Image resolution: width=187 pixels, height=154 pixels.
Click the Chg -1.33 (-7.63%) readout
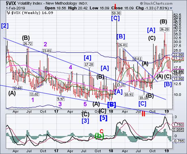coord(152,8)
